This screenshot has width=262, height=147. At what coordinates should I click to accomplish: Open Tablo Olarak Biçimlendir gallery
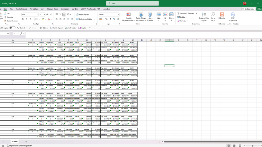pyautogui.click(x=141, y=17)
